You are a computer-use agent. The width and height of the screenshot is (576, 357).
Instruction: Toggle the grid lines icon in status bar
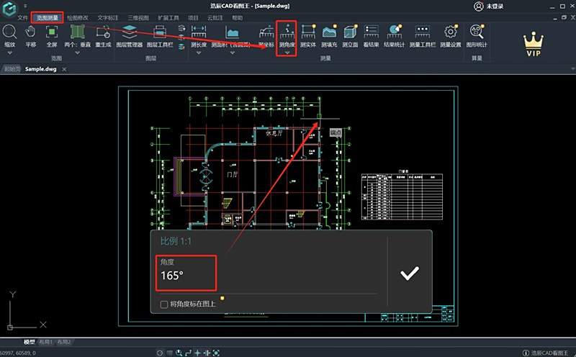[169, 353]
